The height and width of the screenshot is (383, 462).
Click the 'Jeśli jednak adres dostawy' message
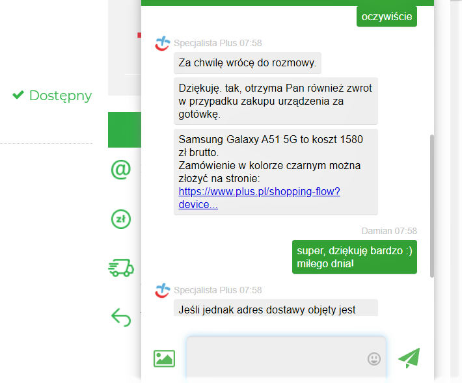[267, 310]
